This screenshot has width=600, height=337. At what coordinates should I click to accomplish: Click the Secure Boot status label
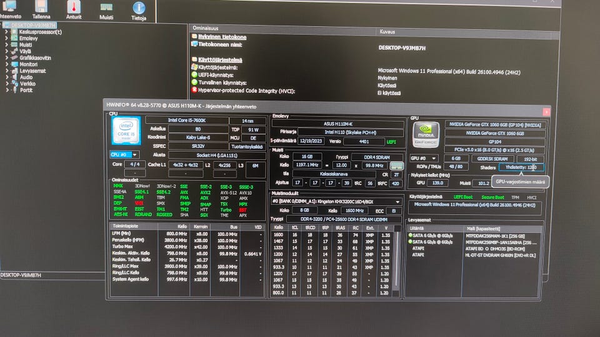[492, 197]
